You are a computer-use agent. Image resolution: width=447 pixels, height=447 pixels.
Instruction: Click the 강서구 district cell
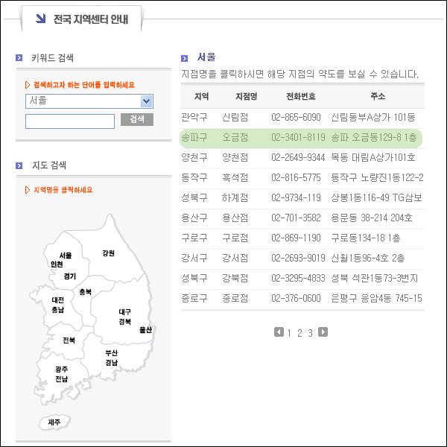[194, 258]
